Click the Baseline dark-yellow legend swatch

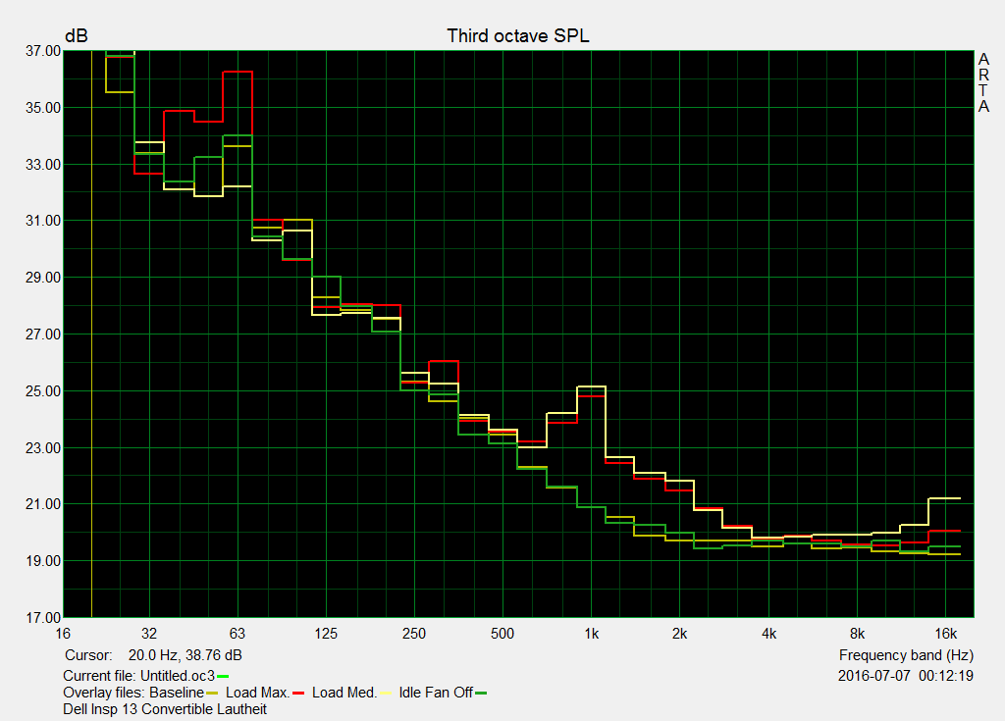click(x=212, y=694)
